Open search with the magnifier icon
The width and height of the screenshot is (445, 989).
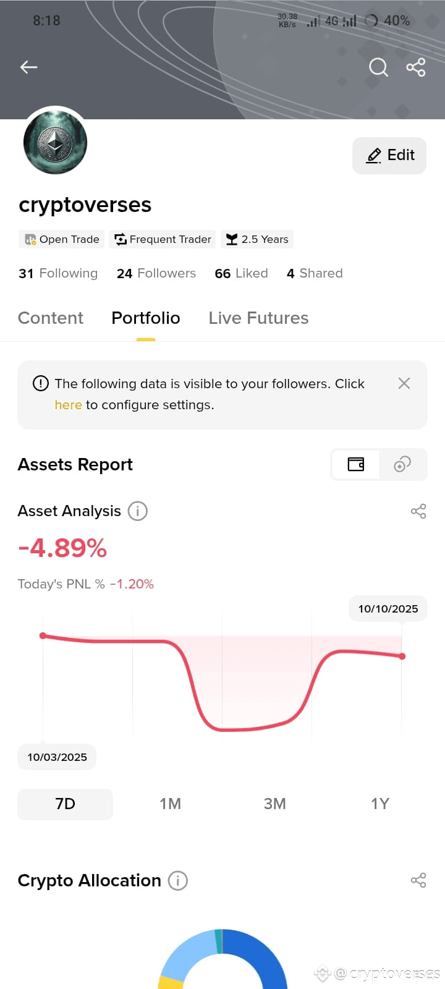click(378, 67)
